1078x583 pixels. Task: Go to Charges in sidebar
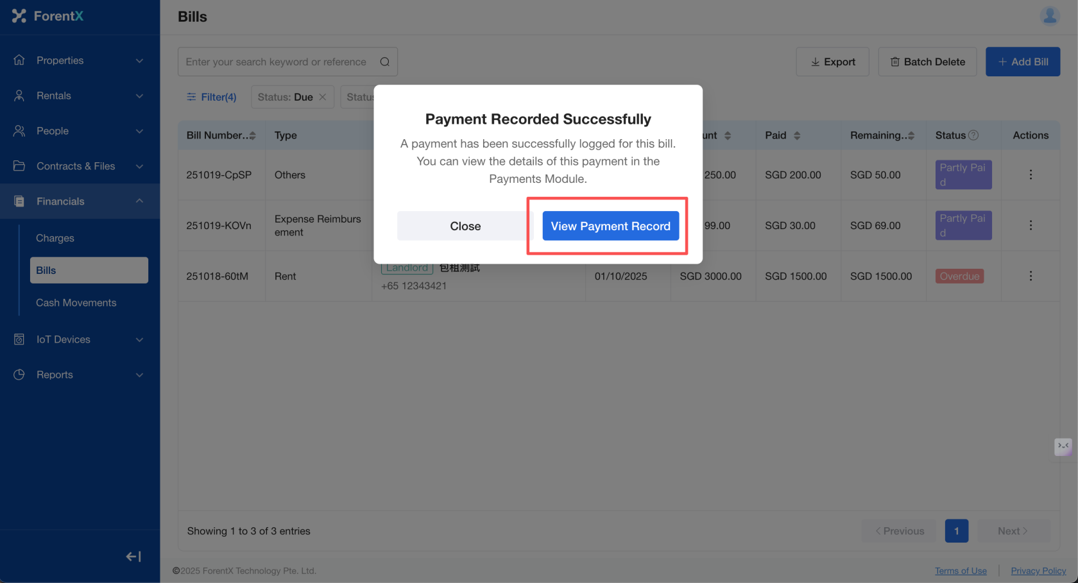pyautogui.click(x=55, y=238)
